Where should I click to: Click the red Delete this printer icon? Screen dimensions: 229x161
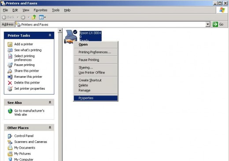tap(10, 83)
